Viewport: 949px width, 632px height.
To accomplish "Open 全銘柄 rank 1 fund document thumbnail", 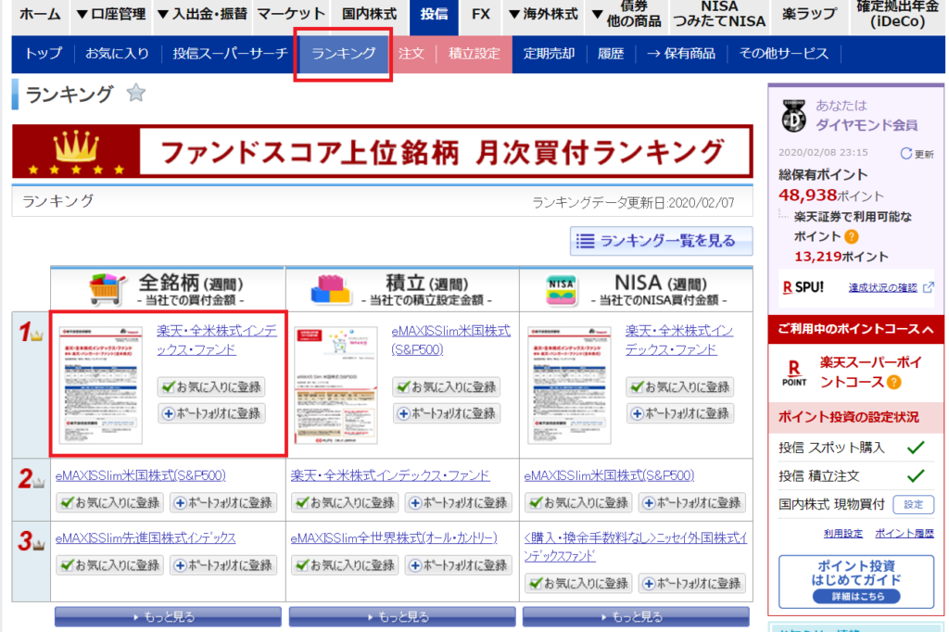I will [100, 385].
